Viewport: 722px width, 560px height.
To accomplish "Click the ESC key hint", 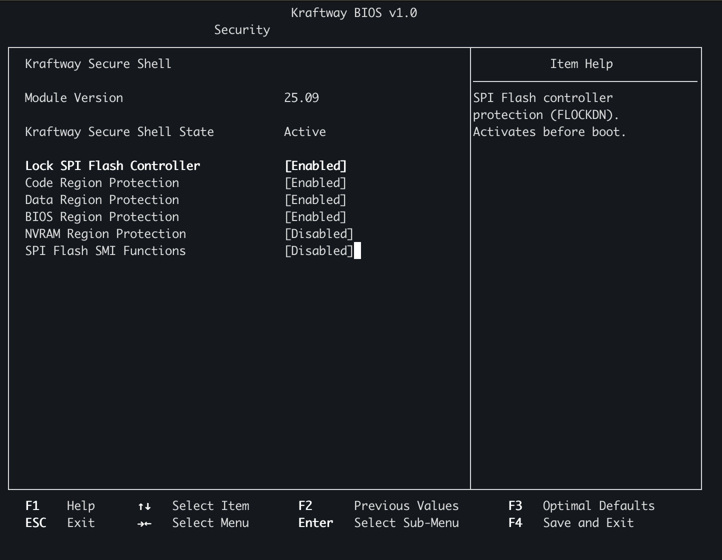I will (x=35, y=523).
